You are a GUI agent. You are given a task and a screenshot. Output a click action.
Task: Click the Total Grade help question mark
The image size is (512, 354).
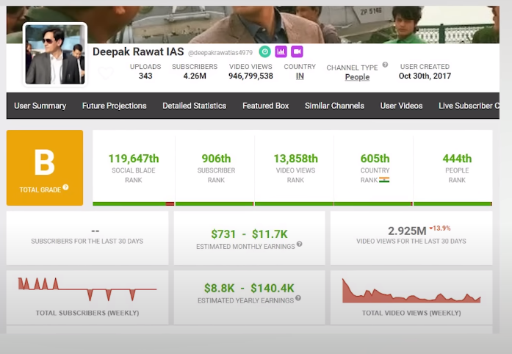pyautogui.click(x=65, y=187)
